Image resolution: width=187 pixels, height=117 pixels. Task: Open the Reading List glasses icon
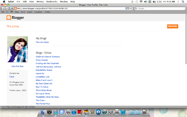point(3,12)
